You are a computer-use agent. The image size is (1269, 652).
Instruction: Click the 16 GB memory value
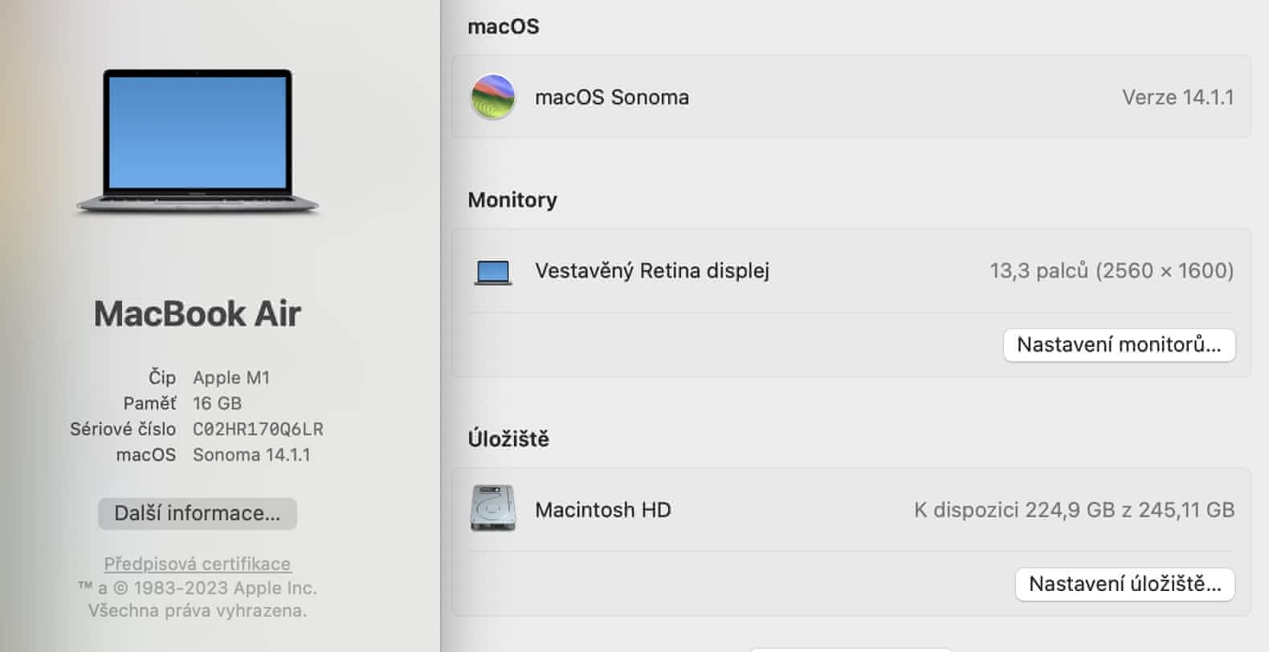click(x=217, y=403)
